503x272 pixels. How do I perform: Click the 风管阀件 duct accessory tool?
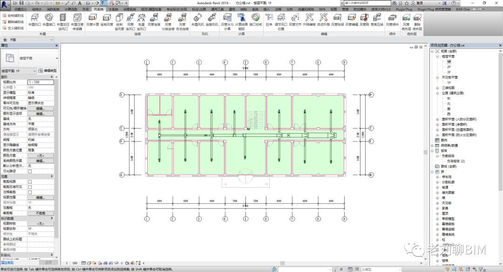[x=392, y=20]
